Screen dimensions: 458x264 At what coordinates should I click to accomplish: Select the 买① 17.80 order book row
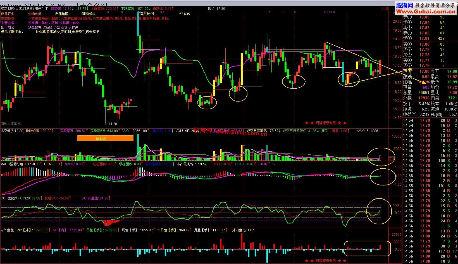click(430, 44)
